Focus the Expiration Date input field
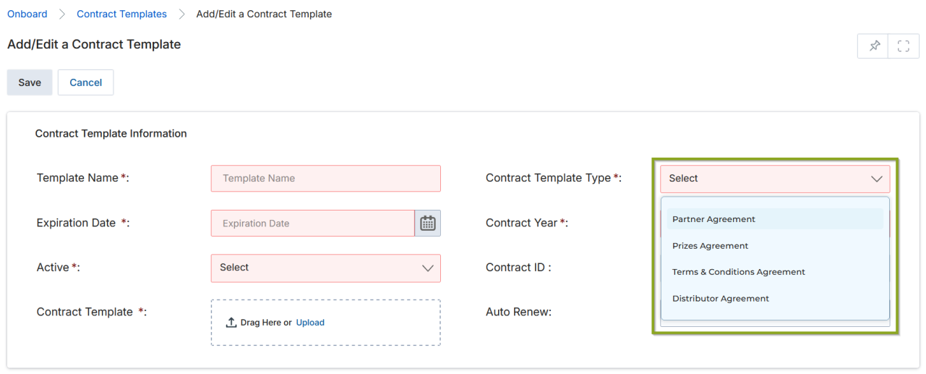This screenshot has width=926, height=374. [313, 224]
